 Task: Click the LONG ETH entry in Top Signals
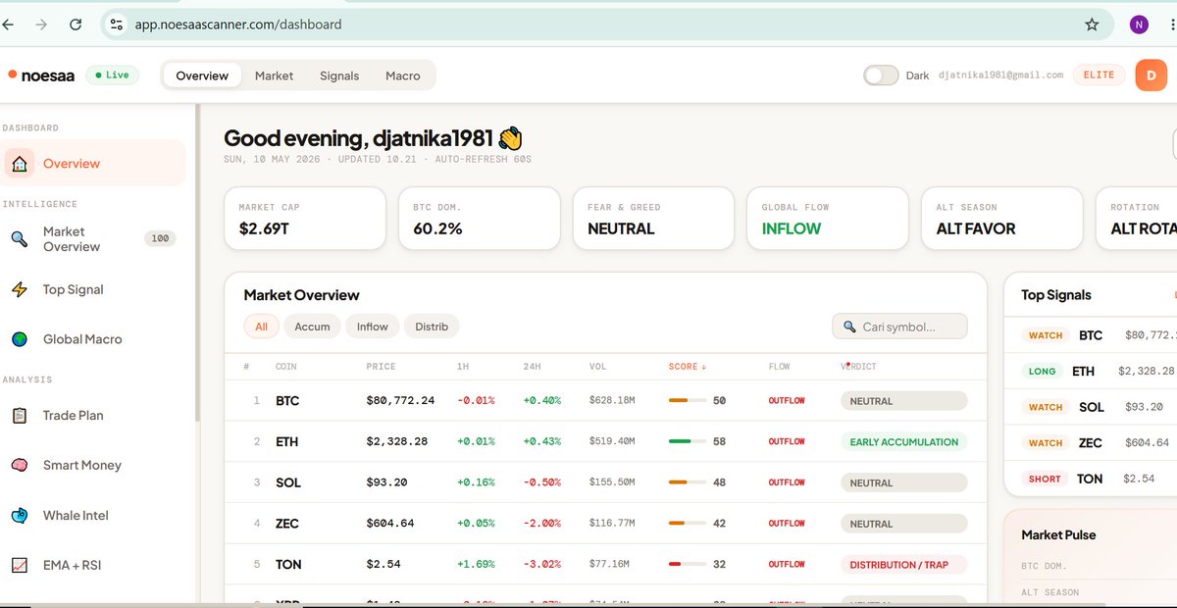coord(1091,372)
